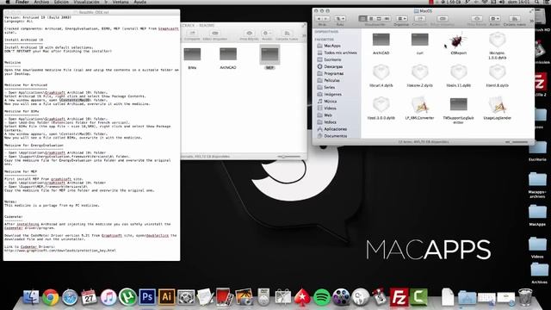
Task: Click Carpeta nueva in CRACK window toolbar
Action: point(287,34)
